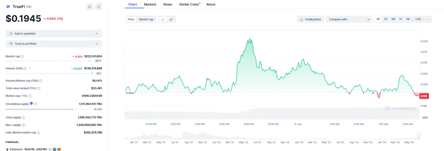Image resolution: width=444 pixels, height=151 pixels.
Task: Open the About tab
Action: pos(211,4)
